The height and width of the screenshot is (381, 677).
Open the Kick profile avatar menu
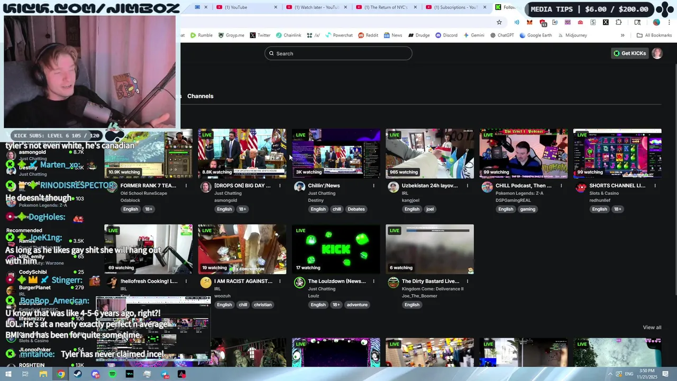pos(657,53)
